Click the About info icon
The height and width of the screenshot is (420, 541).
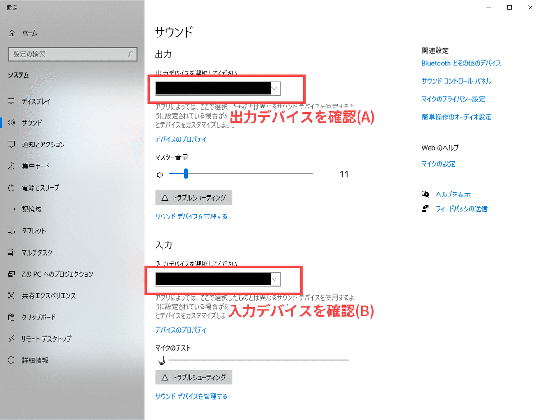12,361
